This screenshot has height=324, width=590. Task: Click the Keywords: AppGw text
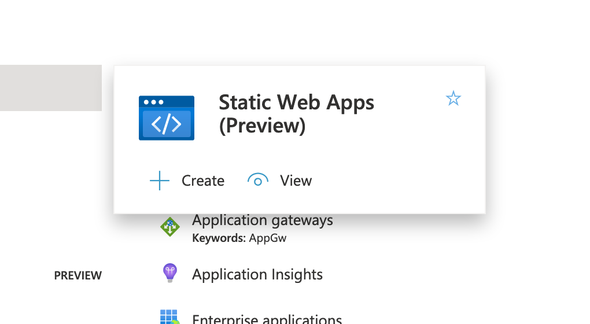(x=239, y=238)
